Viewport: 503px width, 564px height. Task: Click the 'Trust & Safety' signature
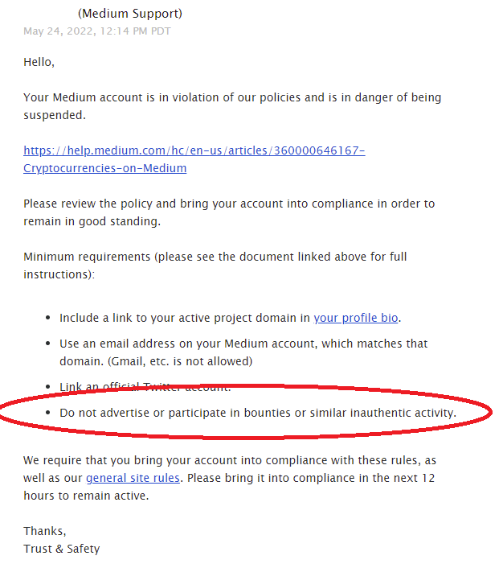tap(62, 549)
